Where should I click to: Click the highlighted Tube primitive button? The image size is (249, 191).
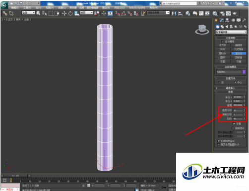click(239, 53)
